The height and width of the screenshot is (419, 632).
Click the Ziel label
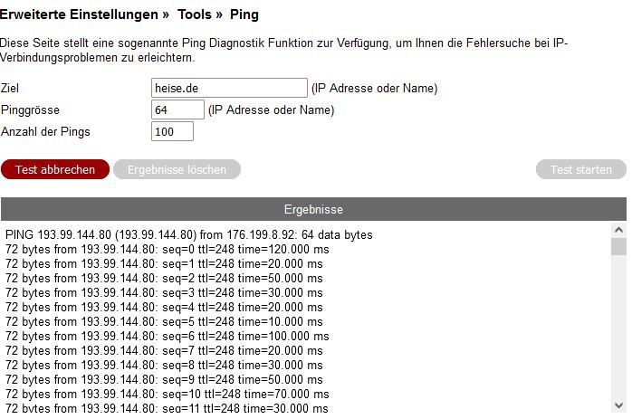click(10, 88)
